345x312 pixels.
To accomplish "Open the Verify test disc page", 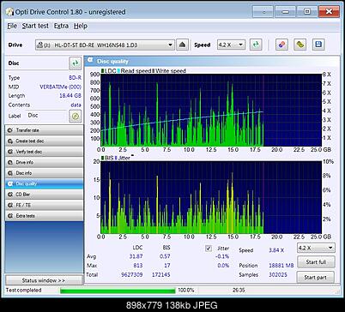I will click(x=45, y=152).
